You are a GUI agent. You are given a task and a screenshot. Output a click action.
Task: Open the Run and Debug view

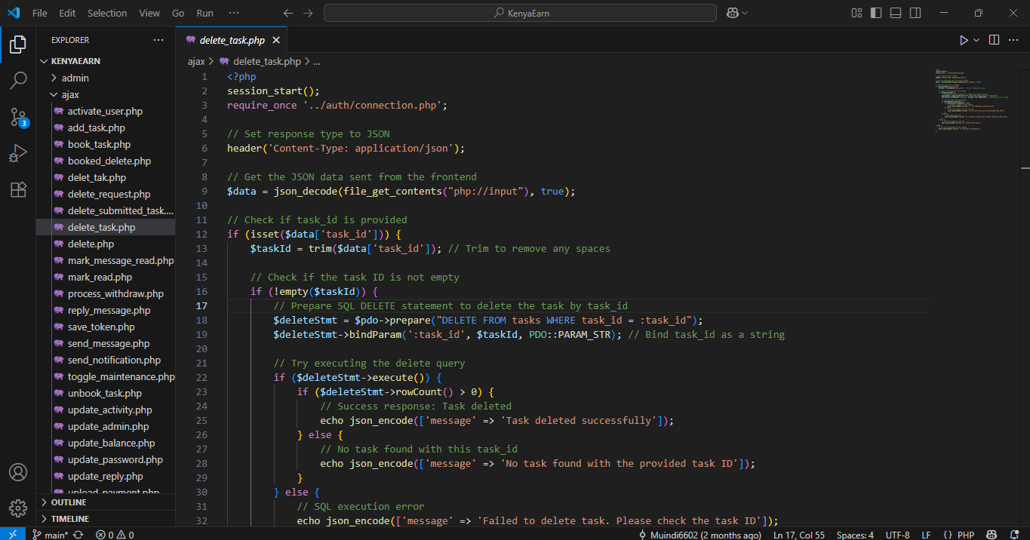(18, 153)
